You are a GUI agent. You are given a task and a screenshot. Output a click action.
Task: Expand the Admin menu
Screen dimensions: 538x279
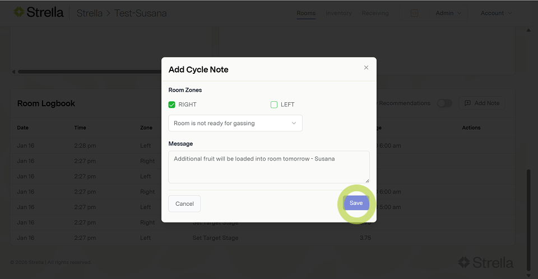(448, 13)
